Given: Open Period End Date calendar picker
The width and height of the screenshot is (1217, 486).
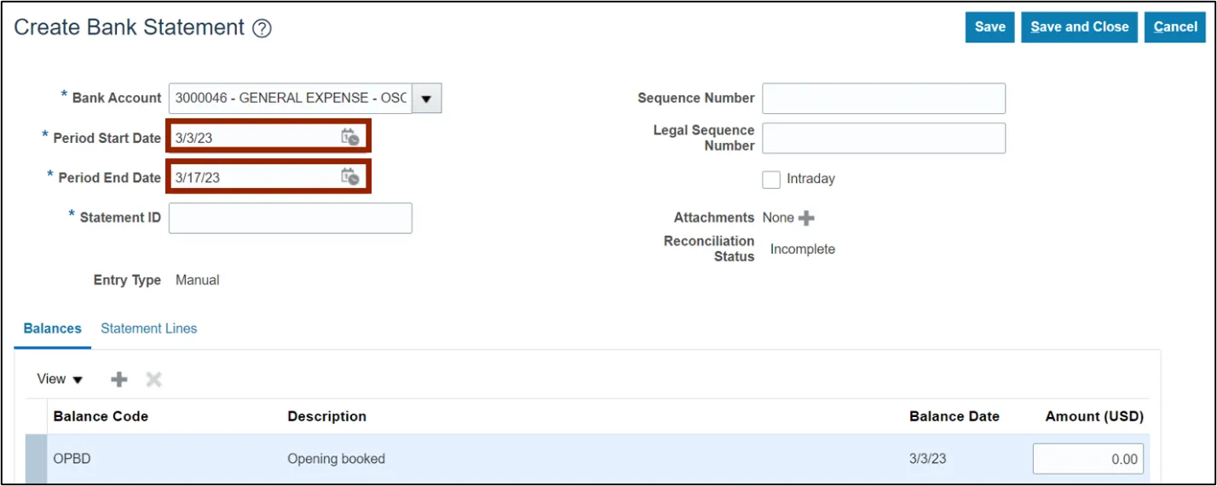Looking at the screenshot, I should (x=349, y=177).
